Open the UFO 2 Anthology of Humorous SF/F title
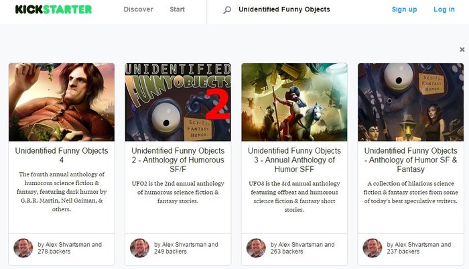Image resolution: width=469 pixels, height=269 pixels. pos(178,160)
